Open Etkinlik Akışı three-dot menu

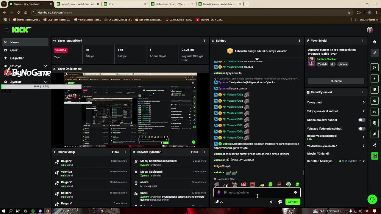pyautogui.click(x=125, y=152)
